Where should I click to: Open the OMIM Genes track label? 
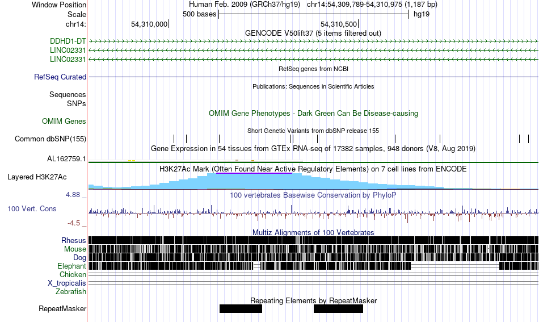64,122
